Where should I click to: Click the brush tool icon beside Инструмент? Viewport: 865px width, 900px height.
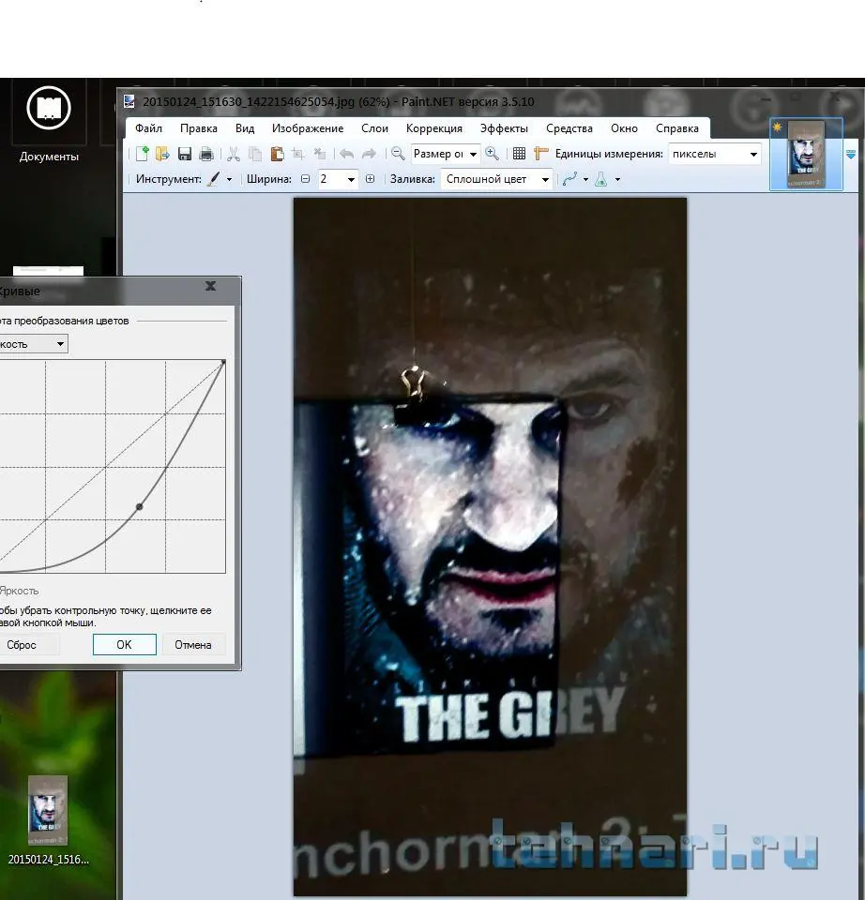coord(213,179)
